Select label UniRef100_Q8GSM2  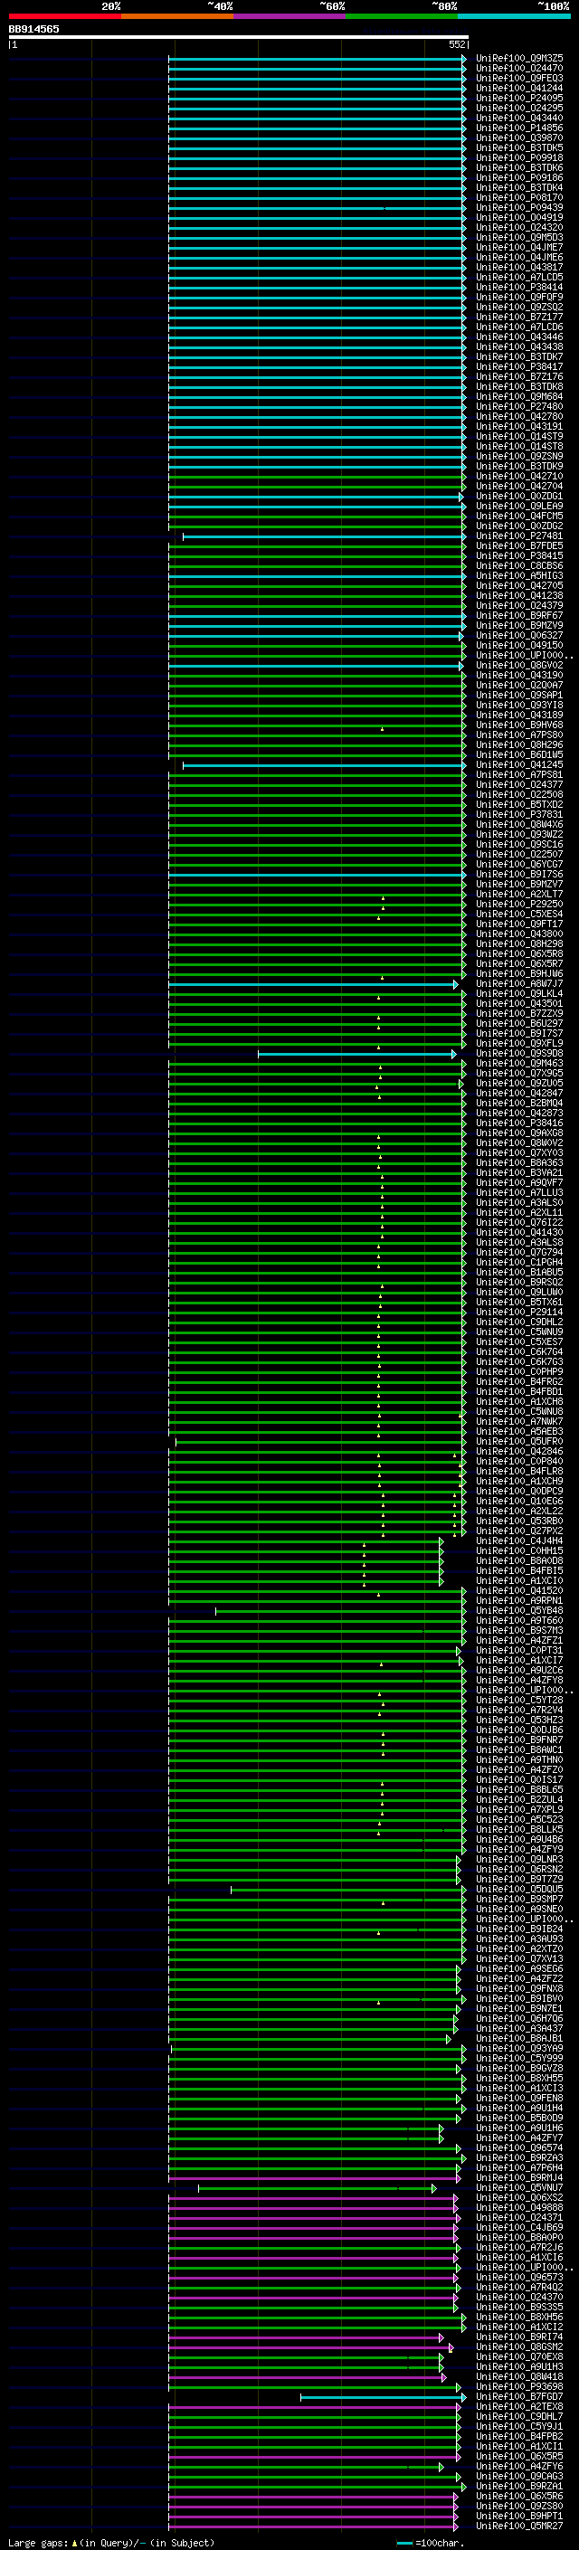click(519, 2346)
